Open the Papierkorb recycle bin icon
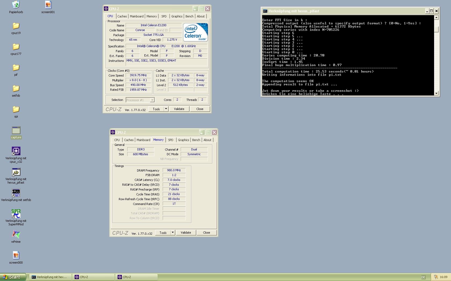This screenshot has height=281, width=451. coord(16,5)
